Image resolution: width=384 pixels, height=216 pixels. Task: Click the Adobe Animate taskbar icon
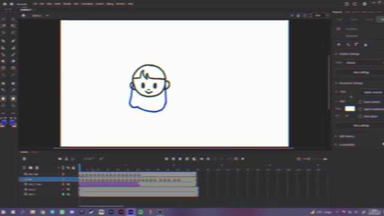click(131, 212)
